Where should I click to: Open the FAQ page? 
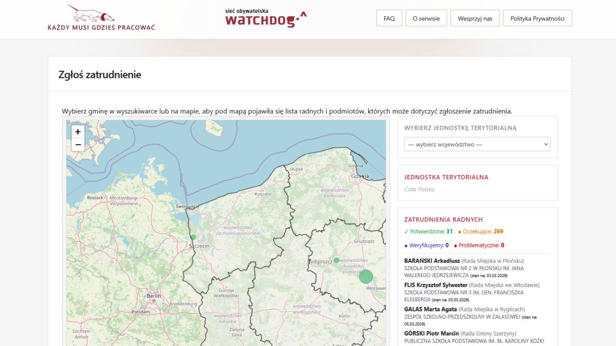click(x=389, y=18)
